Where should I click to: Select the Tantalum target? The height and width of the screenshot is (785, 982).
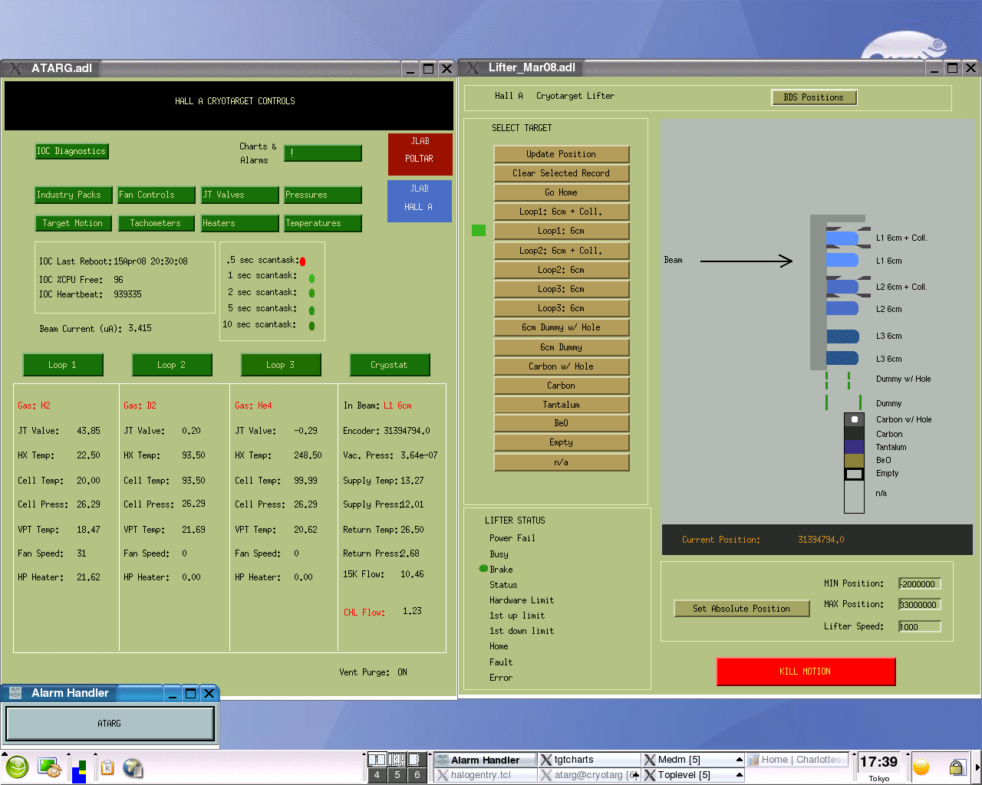pos(562,405)
